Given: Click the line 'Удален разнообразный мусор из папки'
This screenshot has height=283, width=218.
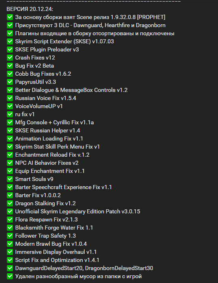Looking at the screenshot, I should (x=78, y=277).
